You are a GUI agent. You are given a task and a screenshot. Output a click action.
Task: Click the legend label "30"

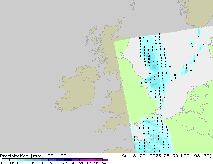73,163
